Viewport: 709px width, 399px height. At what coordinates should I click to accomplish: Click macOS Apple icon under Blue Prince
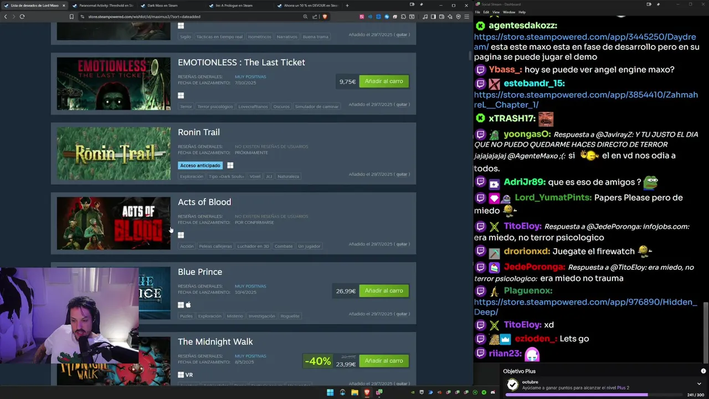tap(188, 305)
